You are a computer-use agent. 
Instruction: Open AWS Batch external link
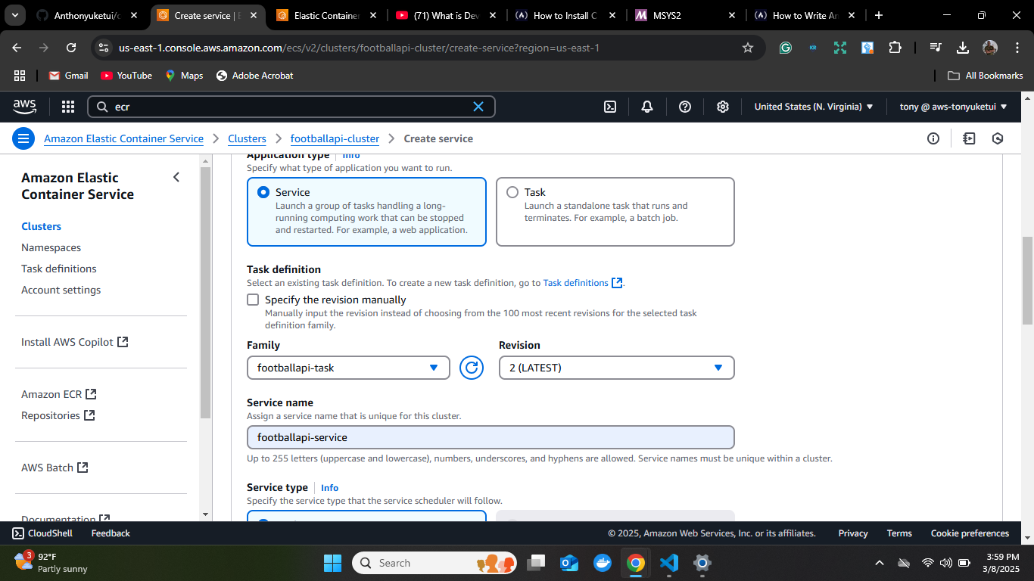(55, 468)
